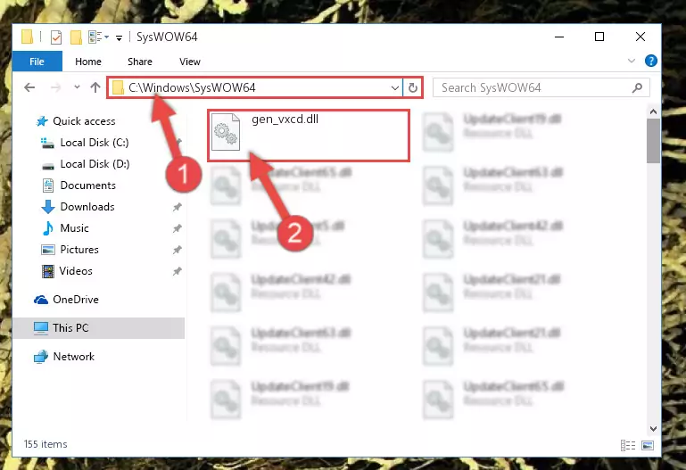Click the folder icon in the title bar
The image size is (686, 470).
tap(27, 37)
